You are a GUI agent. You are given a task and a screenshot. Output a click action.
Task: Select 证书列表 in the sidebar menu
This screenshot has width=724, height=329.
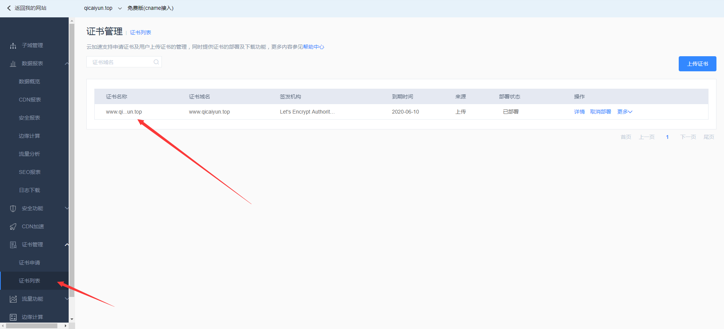coord(29,281)
